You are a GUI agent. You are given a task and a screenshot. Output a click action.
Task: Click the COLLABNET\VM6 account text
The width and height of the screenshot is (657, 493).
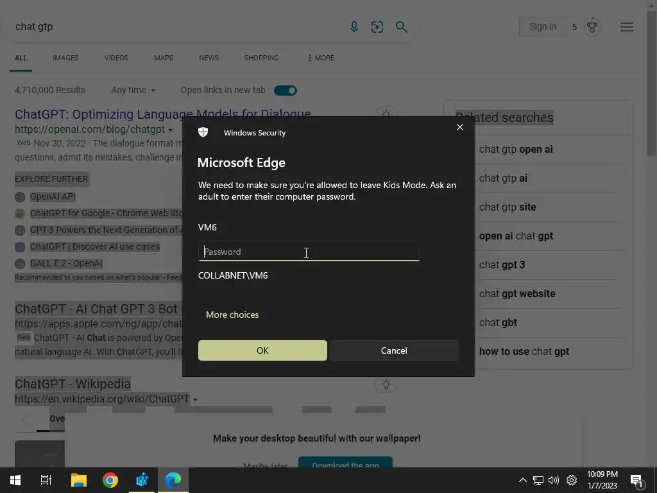click(x=233, y=275)
